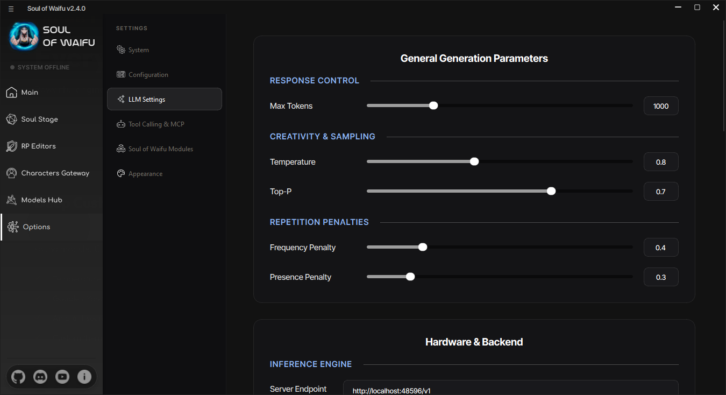Open System settings page
Image resolution: width=726 pixels, height=395 pixels.
click(165, 50)
